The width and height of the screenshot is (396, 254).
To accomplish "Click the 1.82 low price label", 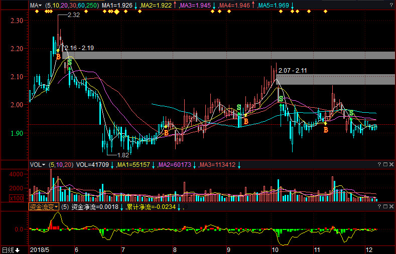I will click(123, 155).
